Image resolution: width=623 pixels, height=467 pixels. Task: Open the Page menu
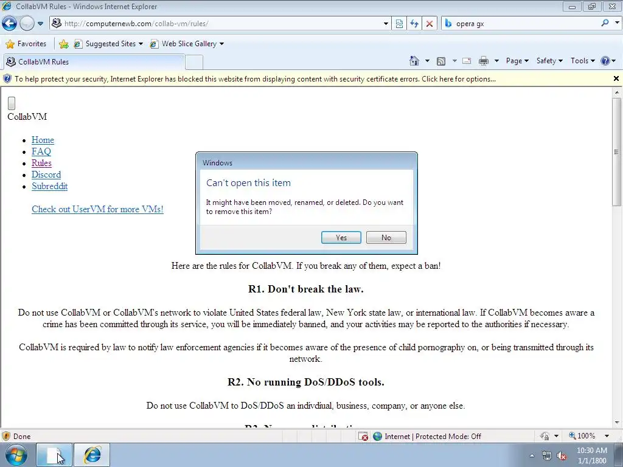click(517, 61)
